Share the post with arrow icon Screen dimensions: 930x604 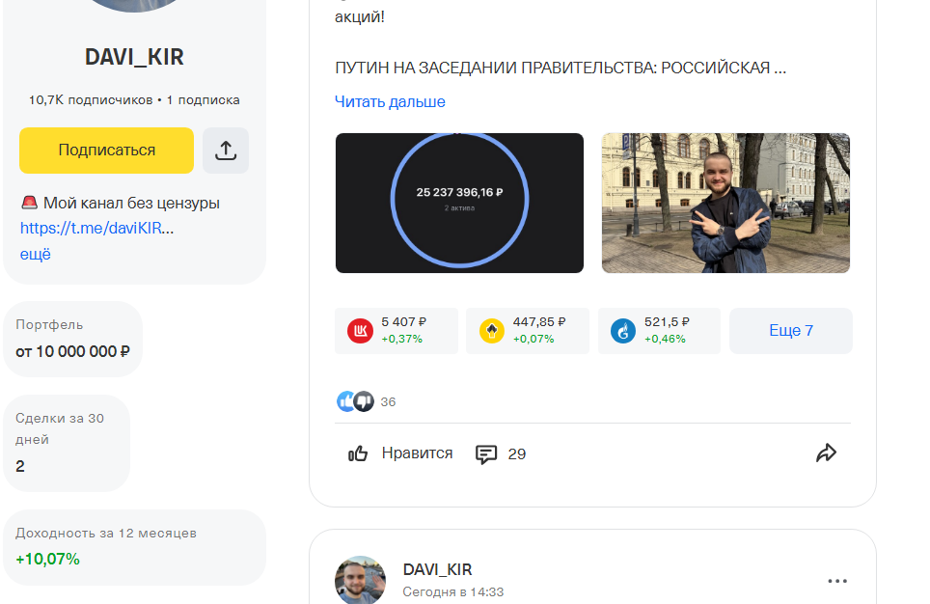[x=826, y=453]
